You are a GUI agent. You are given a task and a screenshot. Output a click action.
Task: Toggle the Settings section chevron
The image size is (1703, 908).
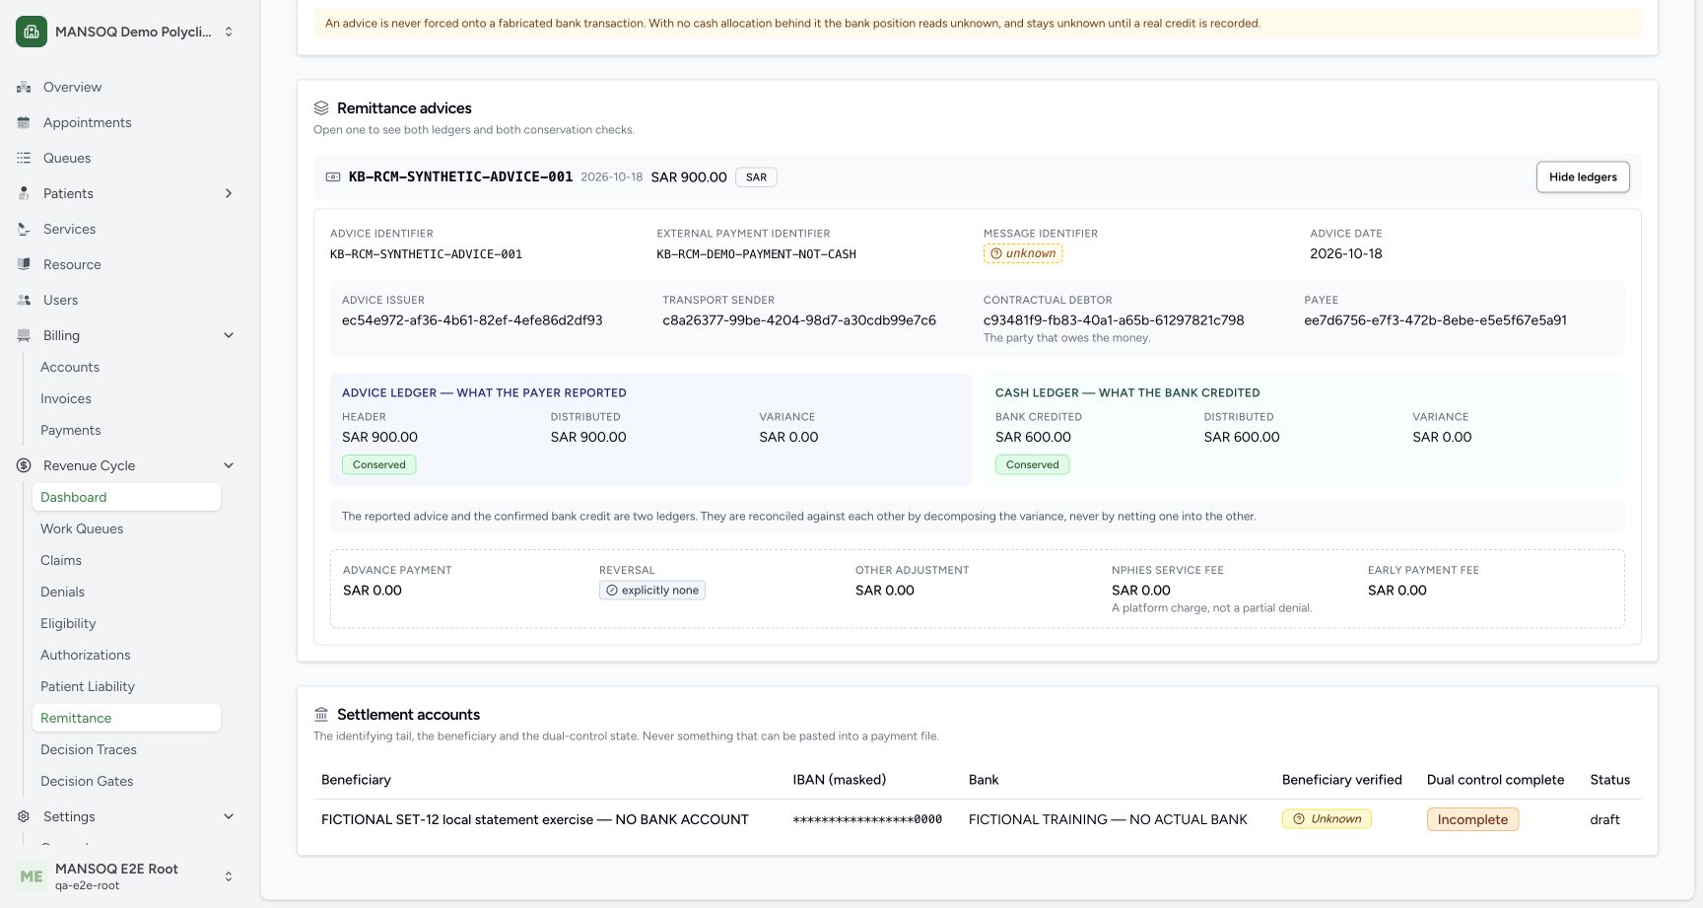pyautogui.click(x=229, y=816)
